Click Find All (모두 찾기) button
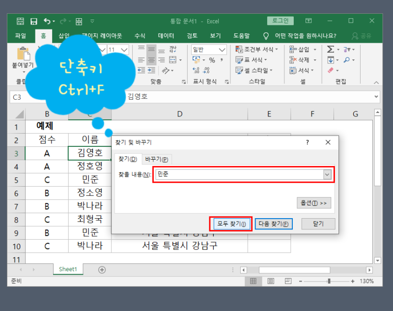This screenshot has width=393, height=311. pyautogui.click(x=231, y=224)
